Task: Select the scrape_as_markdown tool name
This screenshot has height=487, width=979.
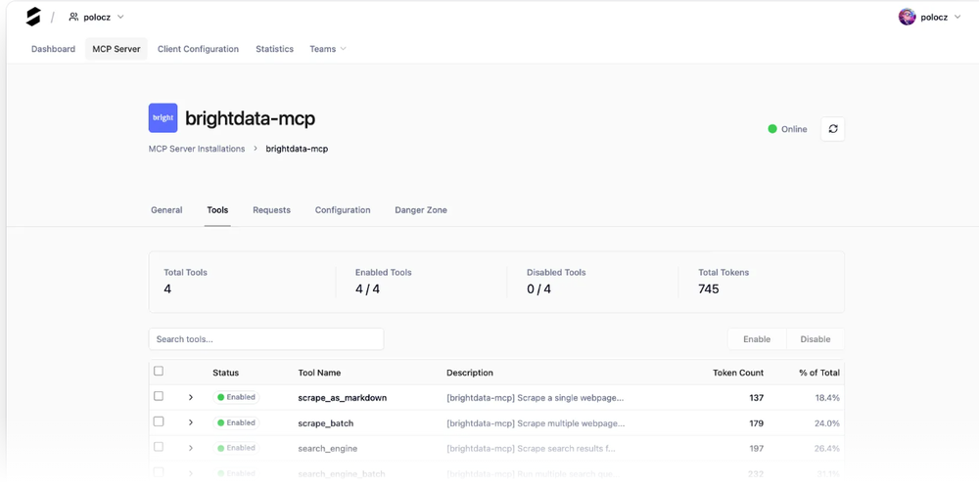Action: pyautogui.click(x=342, y=398)
